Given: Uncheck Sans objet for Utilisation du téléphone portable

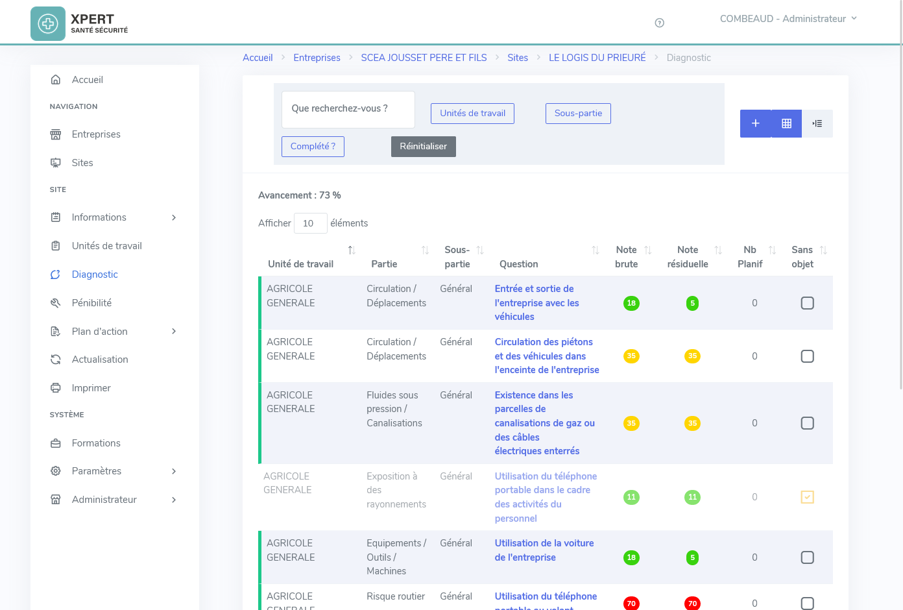Looking at the screenshot, I should coord(807,497).
